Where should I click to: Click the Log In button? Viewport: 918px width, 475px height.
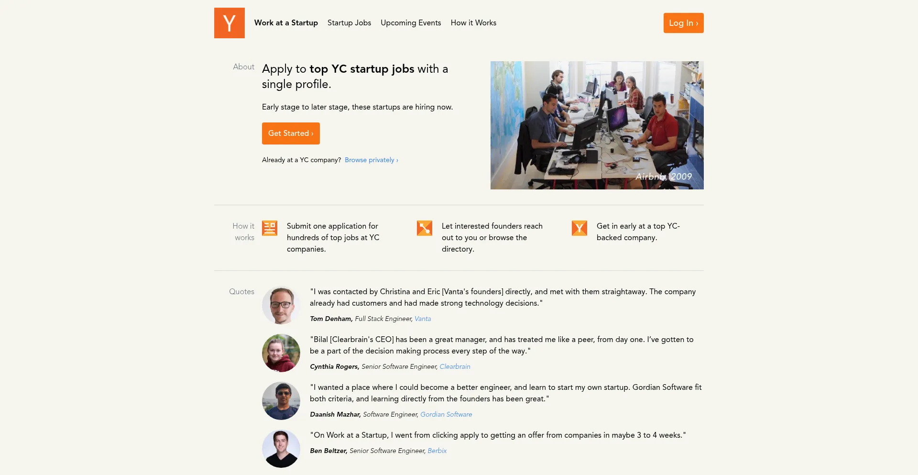(683, 22)
